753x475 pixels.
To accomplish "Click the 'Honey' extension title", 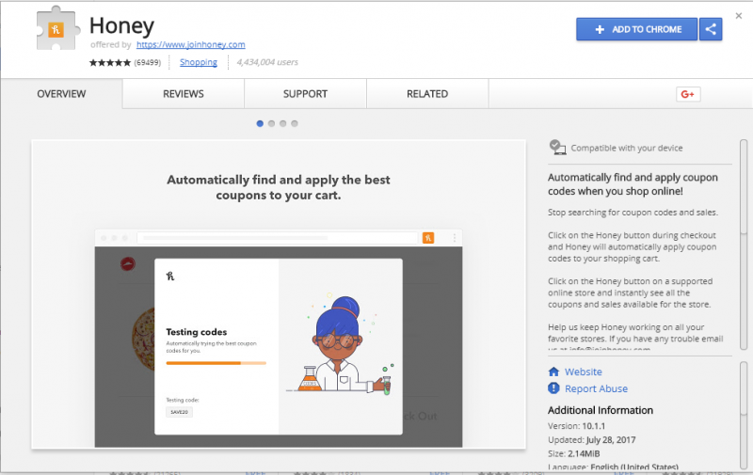I will pyautogui.click(x=122, y=25).
